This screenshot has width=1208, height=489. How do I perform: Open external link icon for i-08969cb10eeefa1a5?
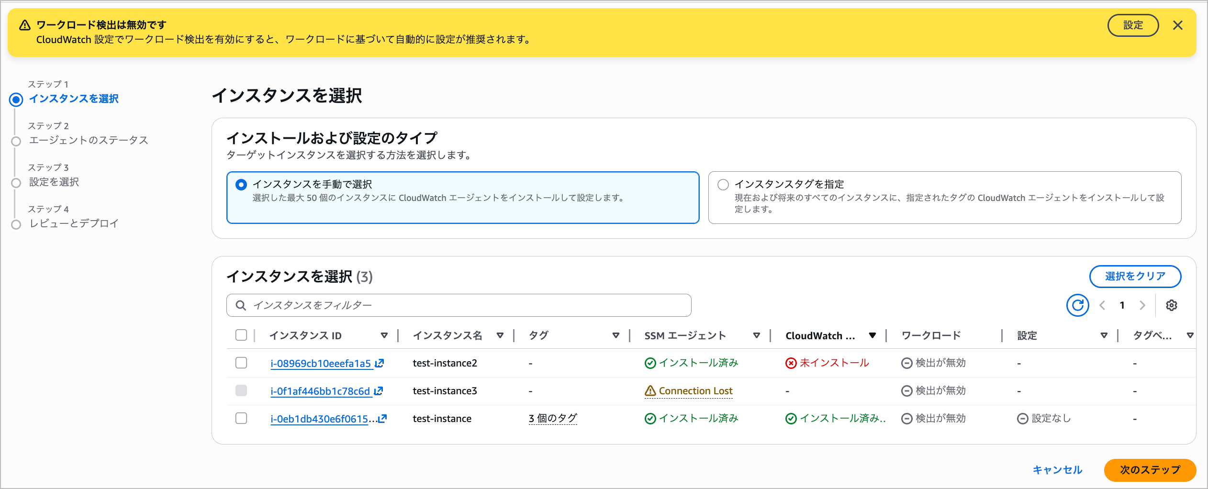point(379,363)
